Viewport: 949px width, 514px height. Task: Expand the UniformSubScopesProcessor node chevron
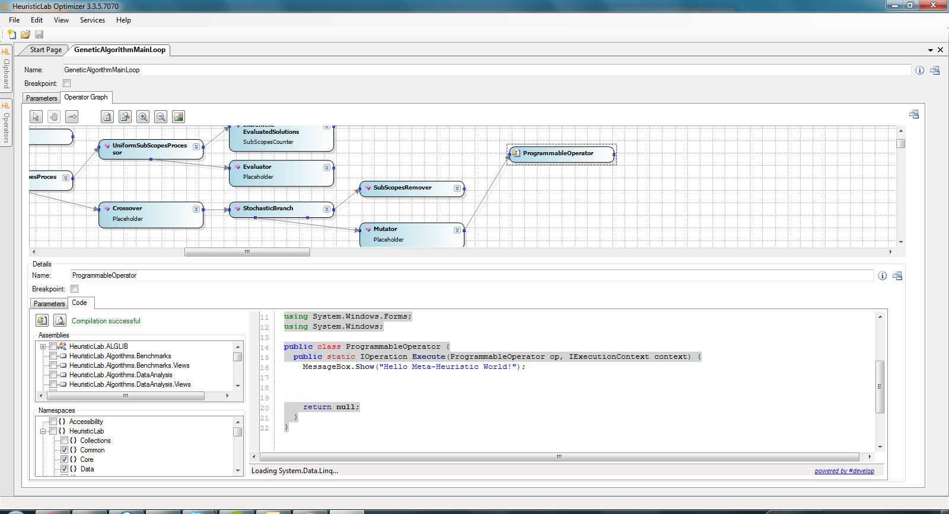tap(196, 146)
